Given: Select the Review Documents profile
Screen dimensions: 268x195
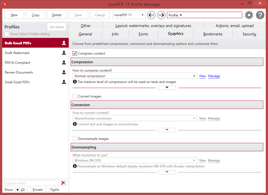Looking at the screenshot, I should (35, 72).
